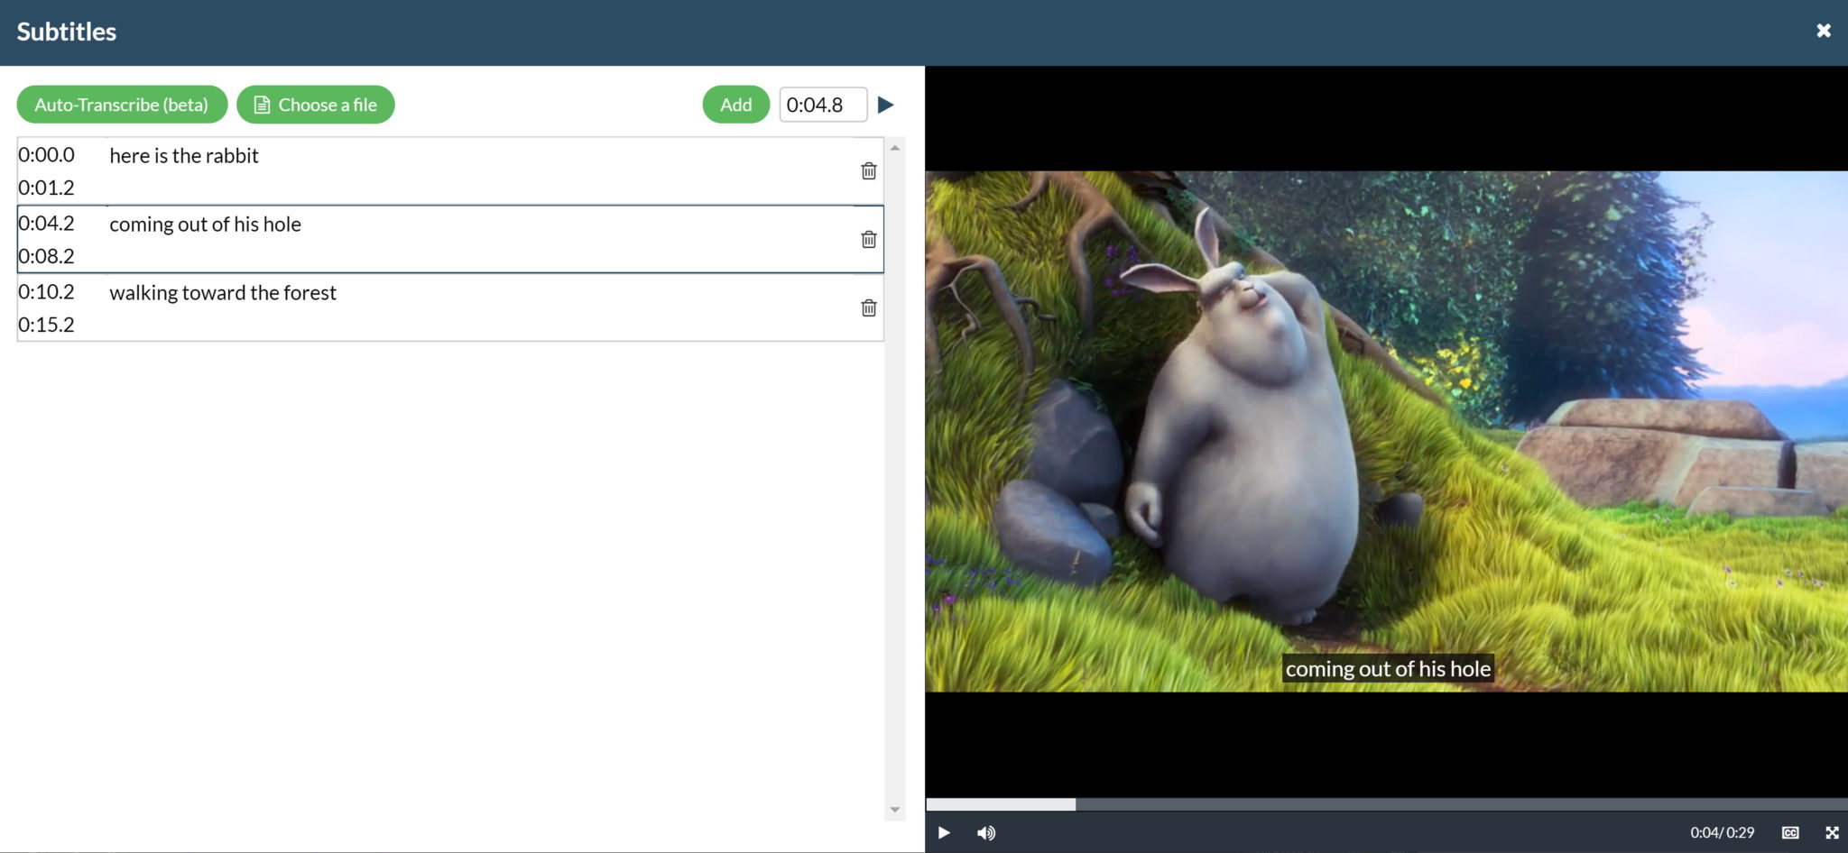Open the volume control
Image resolution: width=1848 pixels, height=853 pixels.
(x=986, y=832)
